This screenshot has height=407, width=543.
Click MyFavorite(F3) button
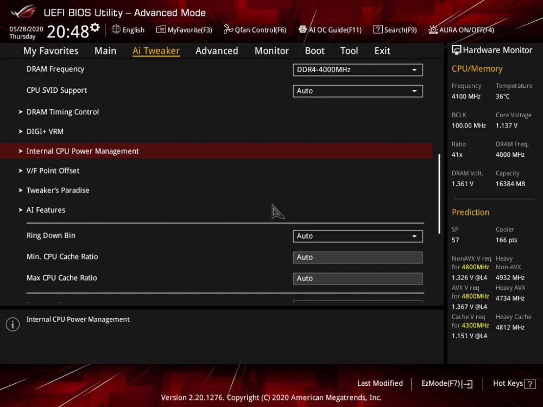tap(184, 30)
